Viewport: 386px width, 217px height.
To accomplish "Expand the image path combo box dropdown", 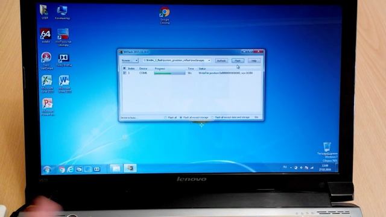I will click(209, 60).
